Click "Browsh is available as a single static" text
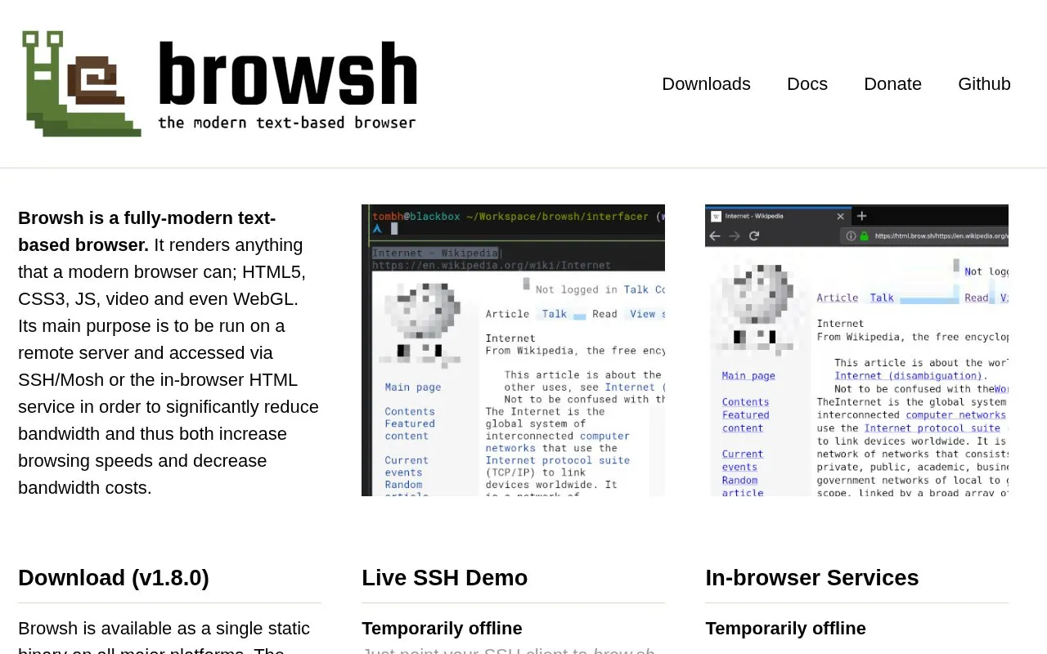Image resolution: width=1047 pixels, height=654 pixels. pos(164,629)
